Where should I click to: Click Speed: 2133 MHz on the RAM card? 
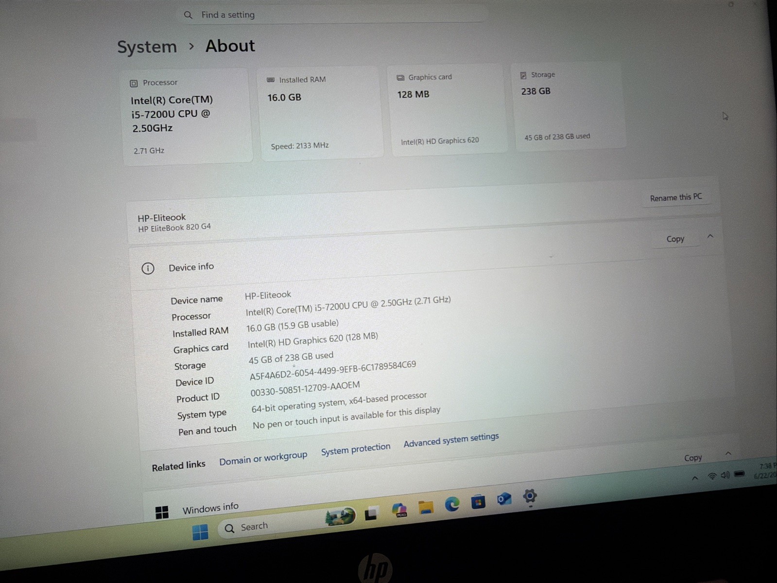pos(300,146)
